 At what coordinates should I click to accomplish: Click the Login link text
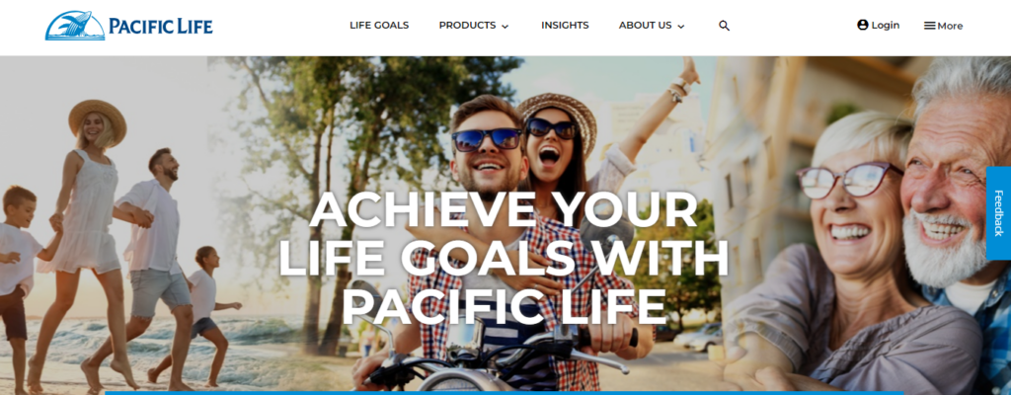pyautogui.click(x=886, y=25)
